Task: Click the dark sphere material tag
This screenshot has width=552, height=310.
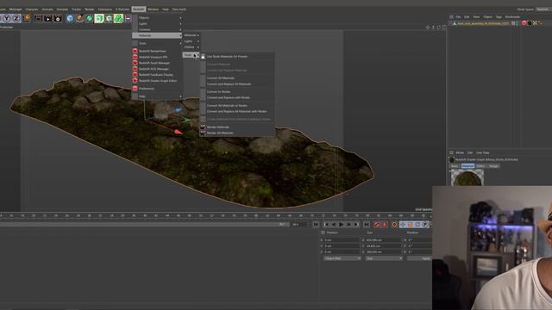Action: tap(530, 23)
